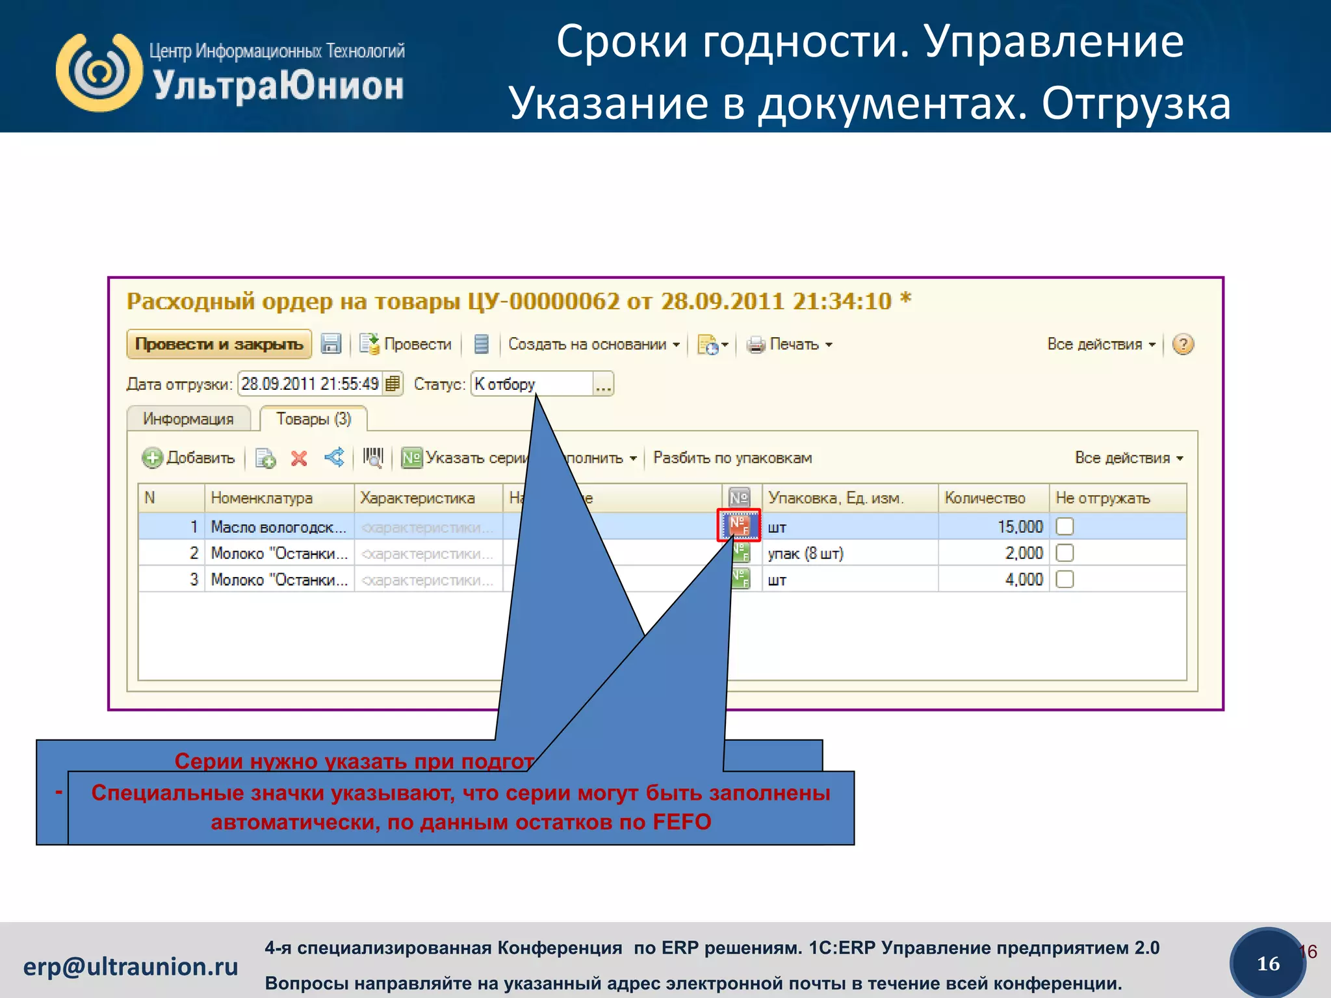This screenshot has width=1331, height=998.
Task: Click the N column header
Action: [172, 498]
